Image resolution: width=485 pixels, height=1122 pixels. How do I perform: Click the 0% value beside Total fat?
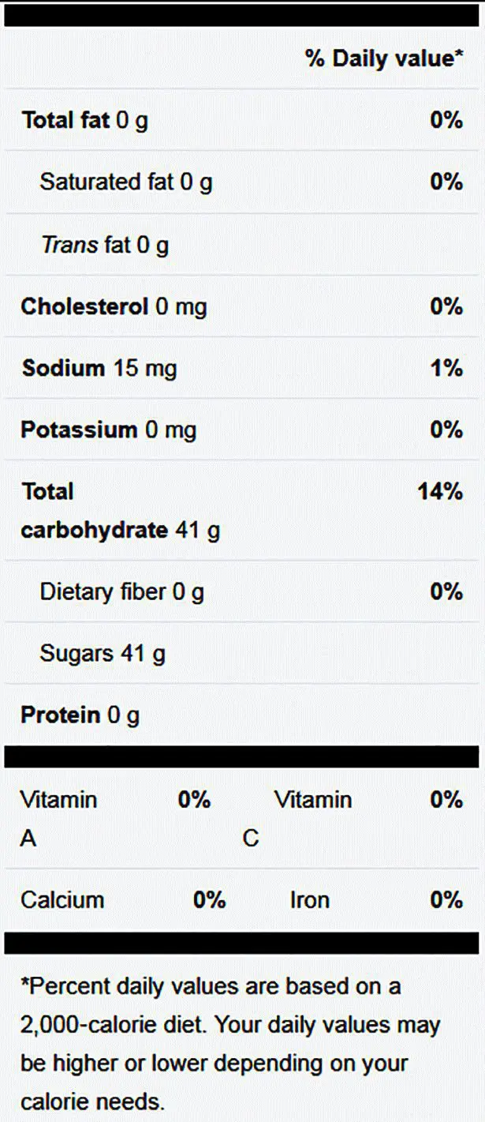pyautogui.click(x=446, y=120)
